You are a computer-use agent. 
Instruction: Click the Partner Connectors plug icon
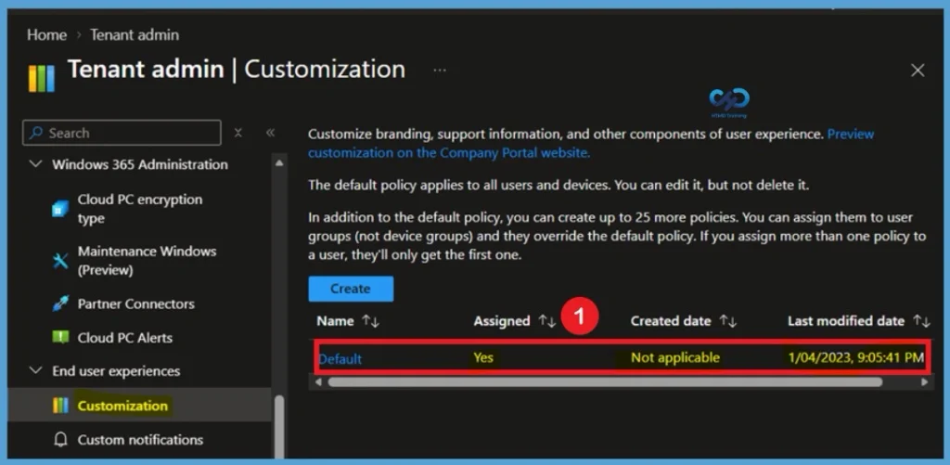pyautogui.click(x=60, y=304)
